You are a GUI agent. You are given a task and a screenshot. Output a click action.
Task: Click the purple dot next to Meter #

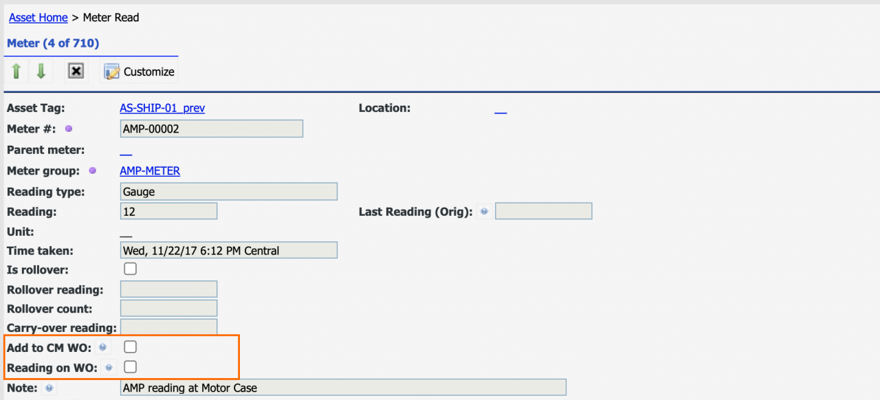(x=68, y=129)
